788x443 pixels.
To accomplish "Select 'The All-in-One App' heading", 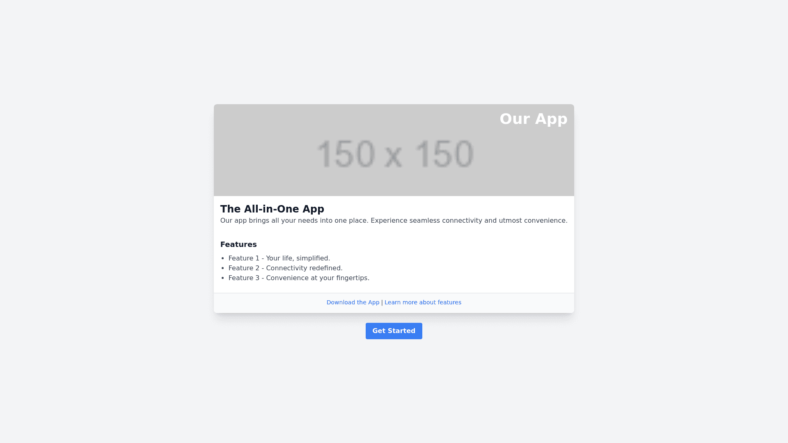I will click(272, 209).
